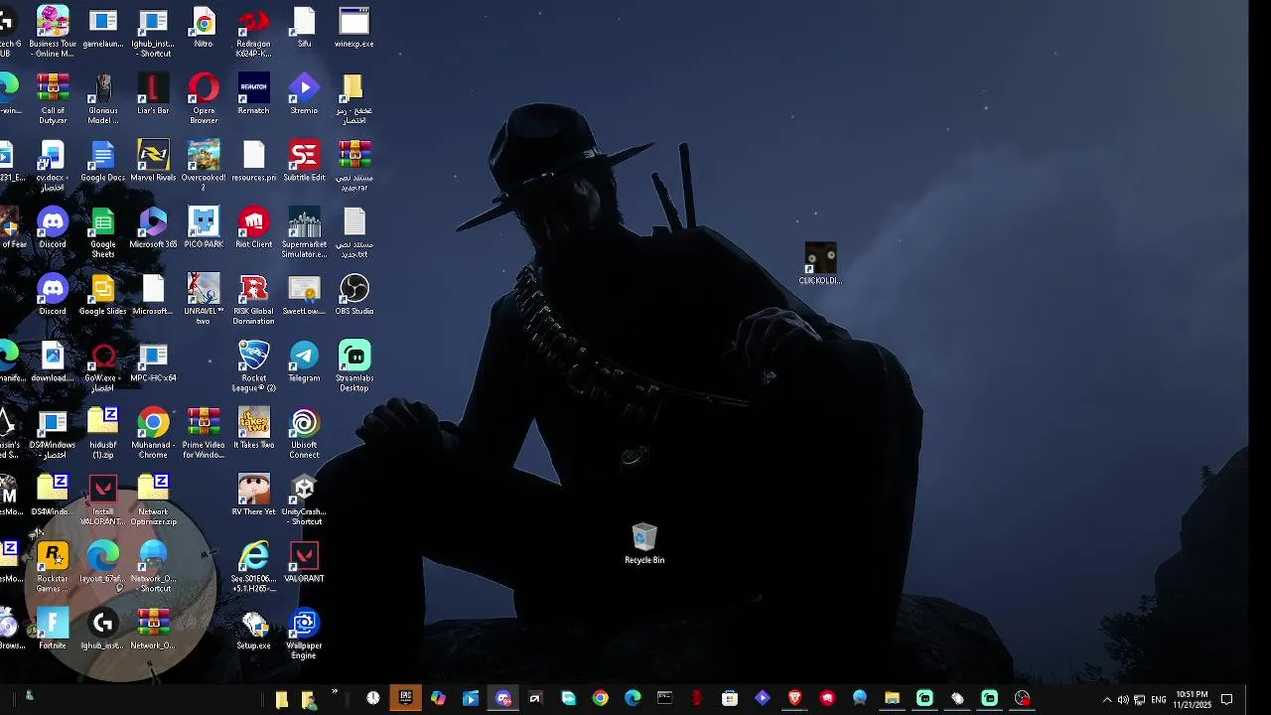Open the It Takes Two icon
1271x715 pixels.
pos(253,428)
